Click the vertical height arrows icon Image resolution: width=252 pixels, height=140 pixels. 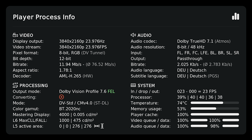tap(102, 126)
